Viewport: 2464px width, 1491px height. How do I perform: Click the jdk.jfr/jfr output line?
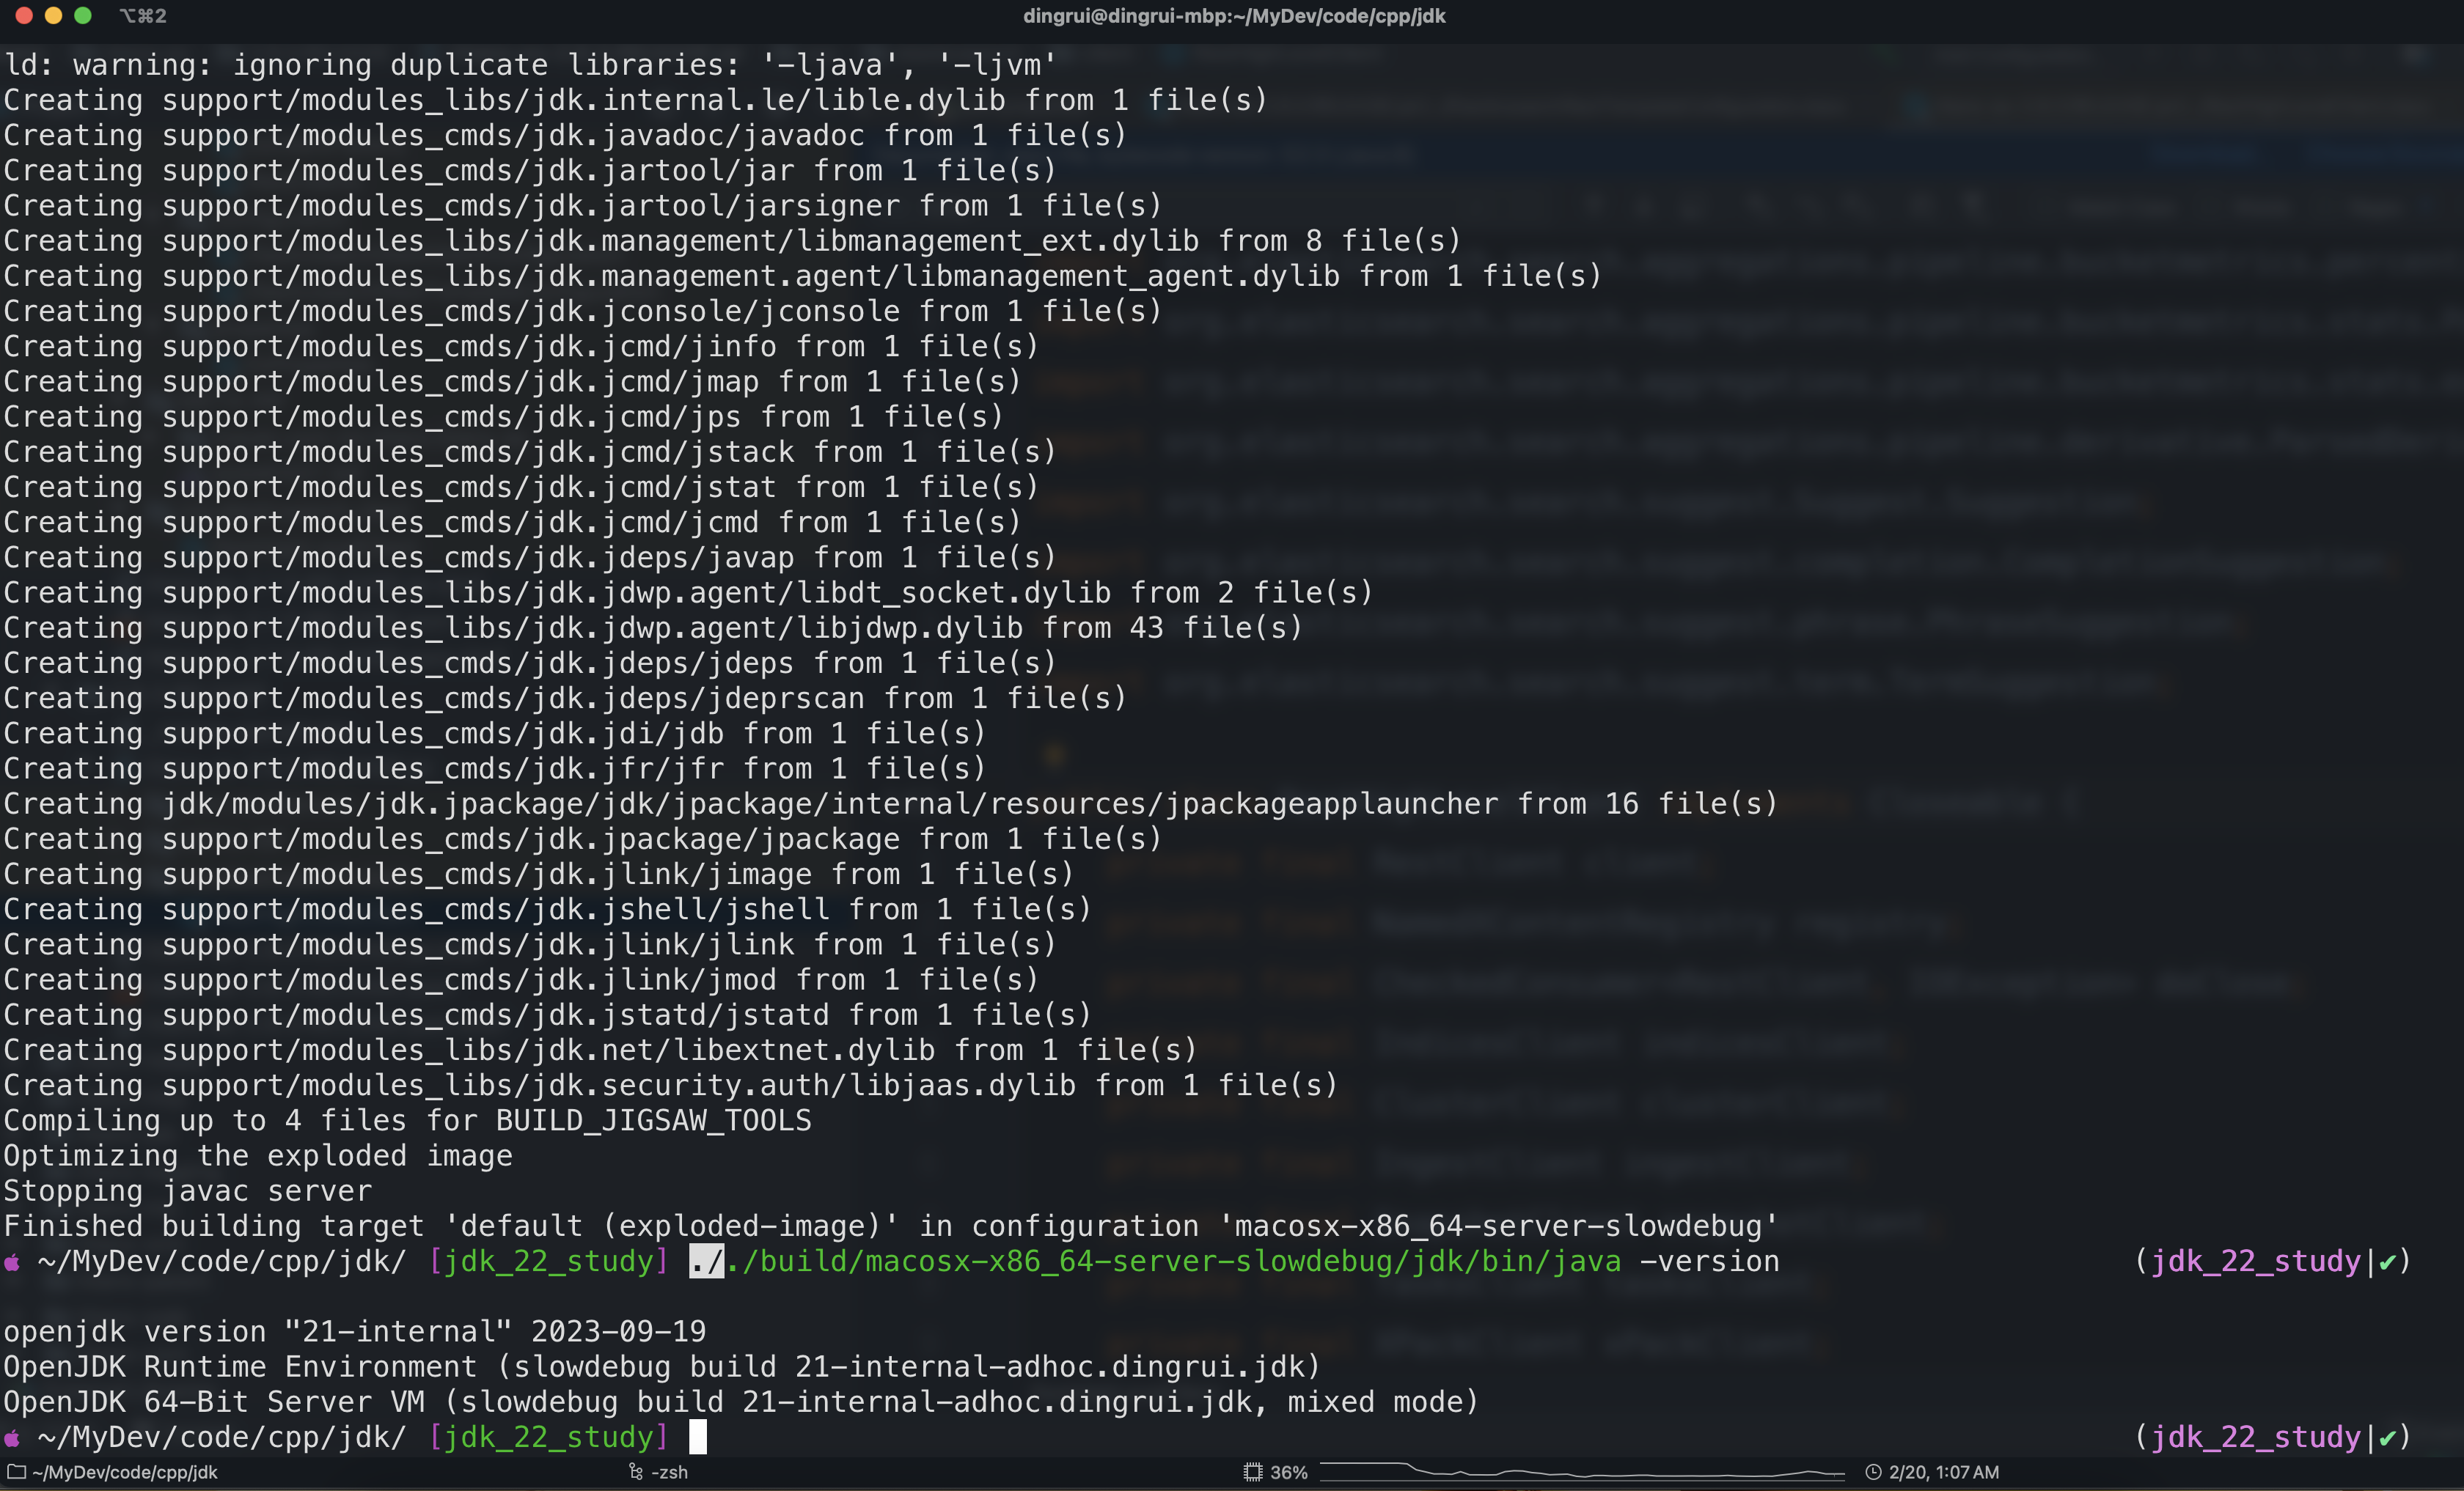(495, 768)
